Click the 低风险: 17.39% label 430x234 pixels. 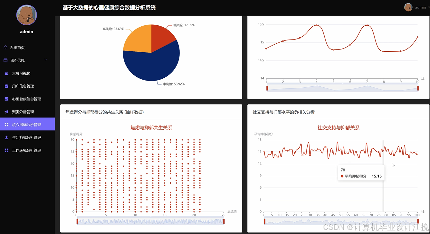point(184,25)
